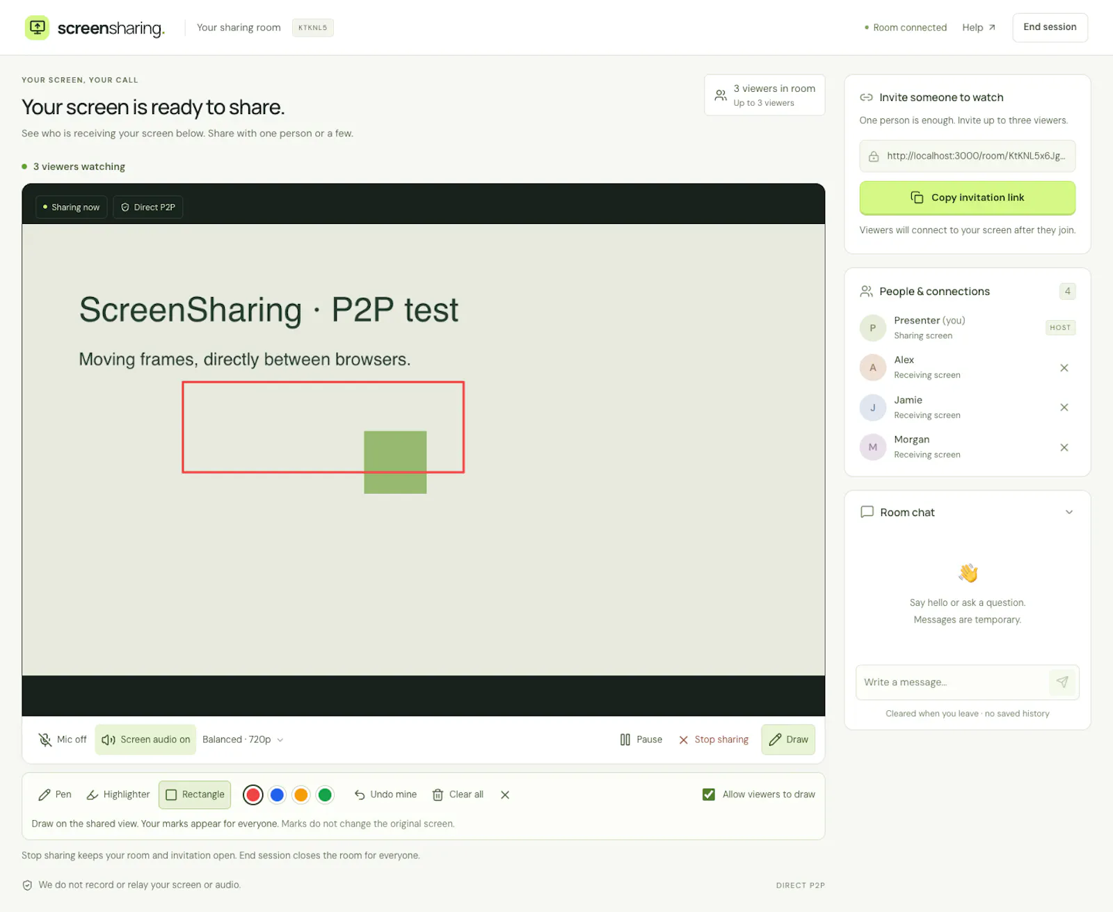Collapse the Room chat panel
Screen dimensions: 1113x912
[1069, 512]
